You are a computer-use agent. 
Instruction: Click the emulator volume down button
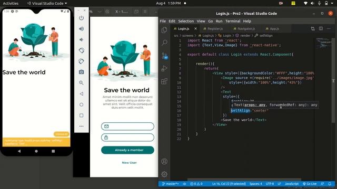click(x=81, y=40)
